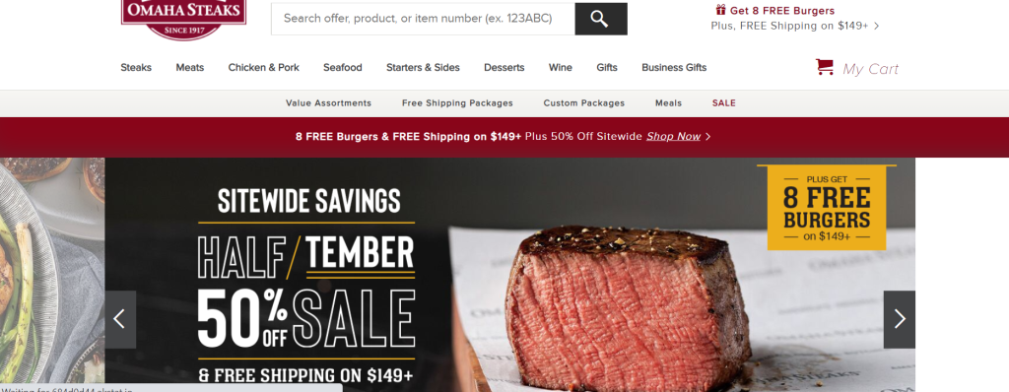The height and width of the screenshot is (392, 1009).
Task: Open the Chicken & Pork menu
Action: click(263, 68)
